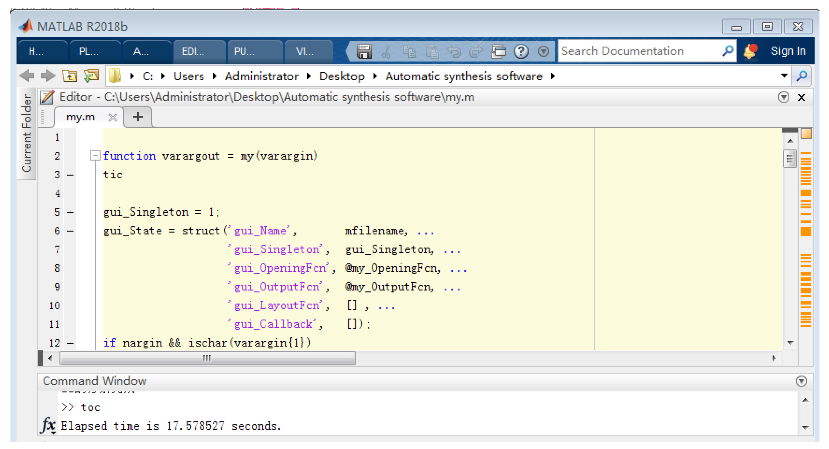
Task: Click the Help question mark icon
Action: (521, 51)
